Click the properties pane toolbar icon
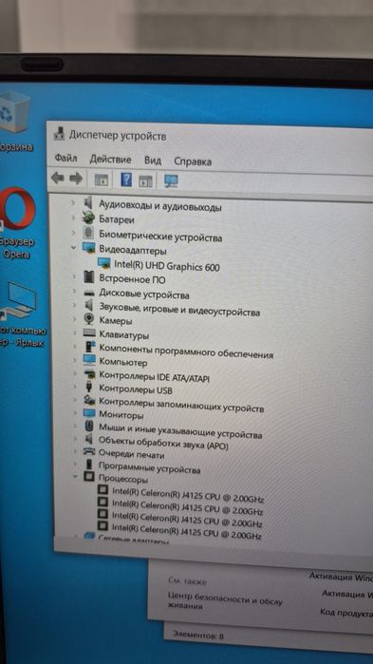Viewport: 373px width, 664px height. (x=145, y=180)
